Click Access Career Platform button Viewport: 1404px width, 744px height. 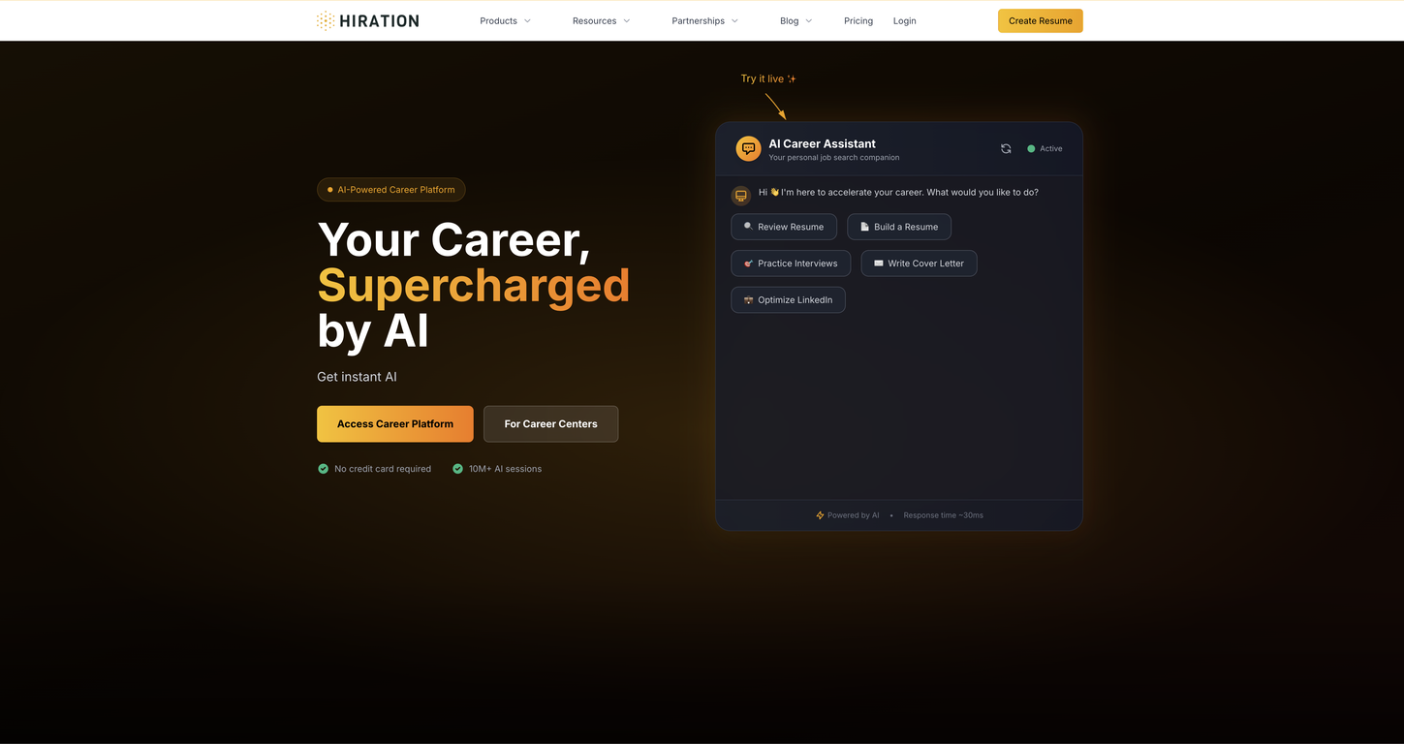[x=395, y=424]
